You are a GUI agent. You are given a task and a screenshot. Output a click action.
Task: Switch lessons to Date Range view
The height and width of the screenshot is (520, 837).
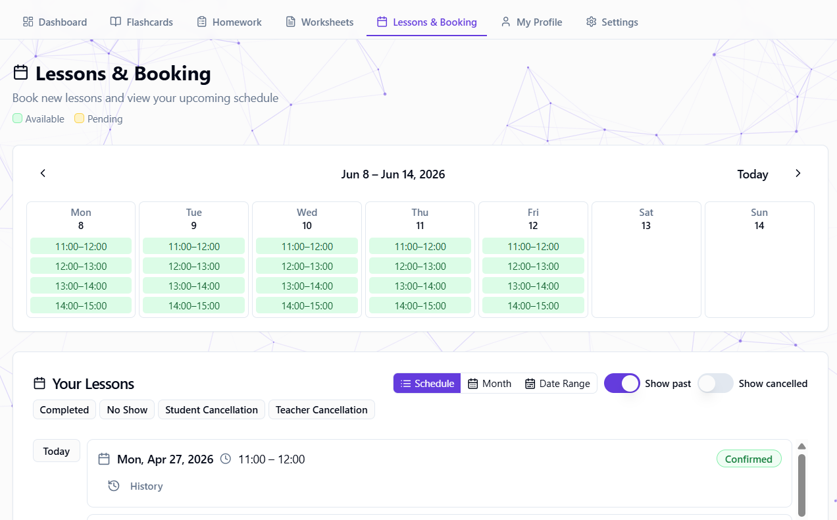557,383
